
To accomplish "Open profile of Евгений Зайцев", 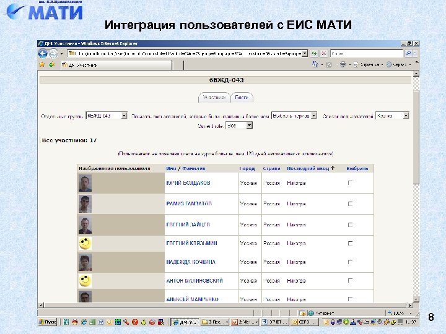I will (188, 225).
